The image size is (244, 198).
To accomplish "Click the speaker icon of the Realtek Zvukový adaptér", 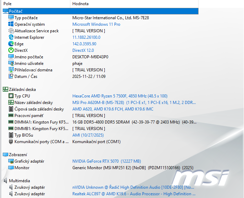I will (11, 194).
